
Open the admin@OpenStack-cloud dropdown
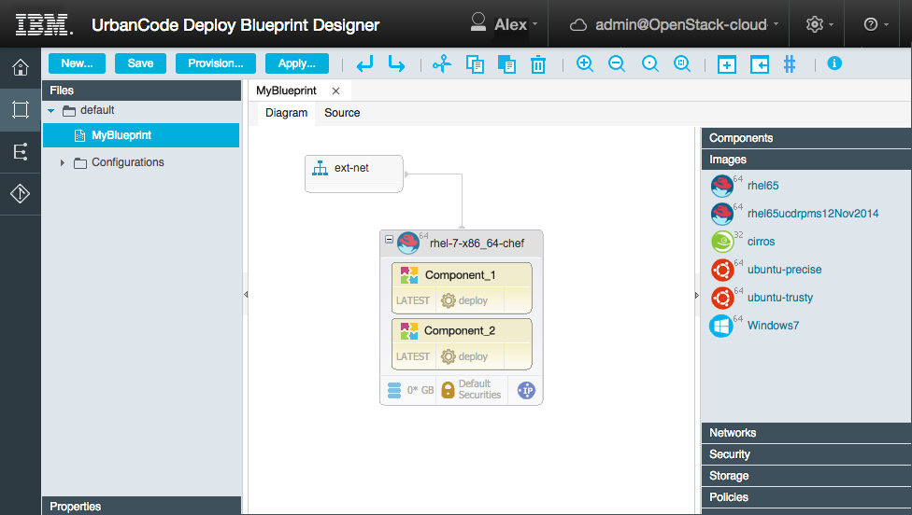coord(675,24)
